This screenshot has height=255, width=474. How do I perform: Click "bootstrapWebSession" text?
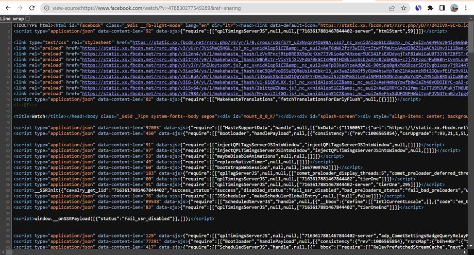(x=242, y=167)
